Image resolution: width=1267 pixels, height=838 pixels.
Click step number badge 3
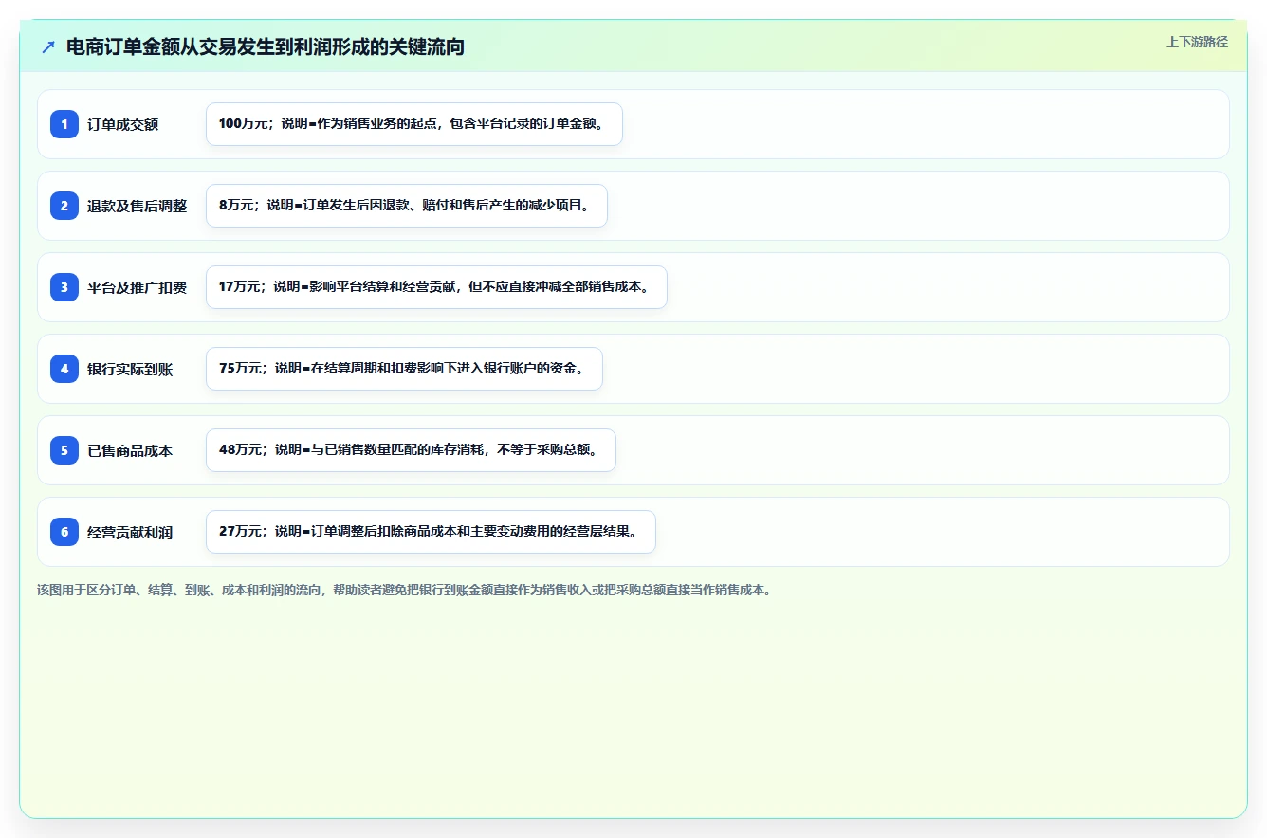pos(64,287)
